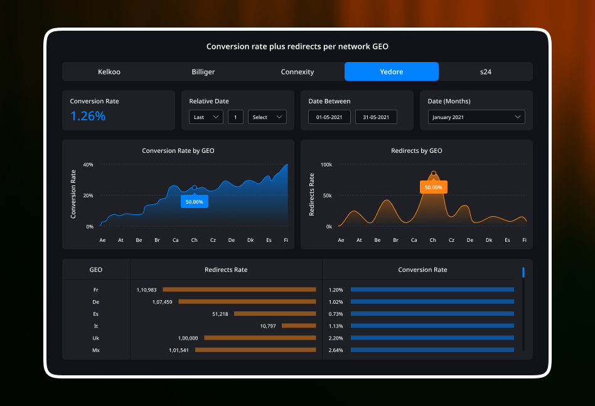595x406 pixels.
Task: Click the Redirects Rate column header
Action: click(x=226, y=269)
